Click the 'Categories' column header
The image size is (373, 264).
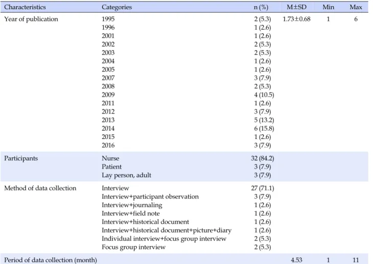point(116,7)
